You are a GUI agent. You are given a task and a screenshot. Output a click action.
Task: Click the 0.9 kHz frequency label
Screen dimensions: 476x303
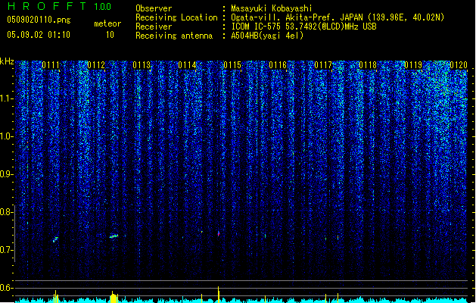point(7,174)
